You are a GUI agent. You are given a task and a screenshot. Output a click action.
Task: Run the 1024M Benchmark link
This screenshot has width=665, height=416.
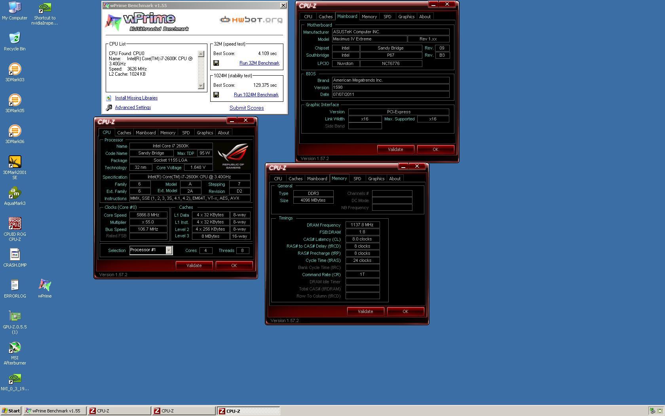click(256, 95)
